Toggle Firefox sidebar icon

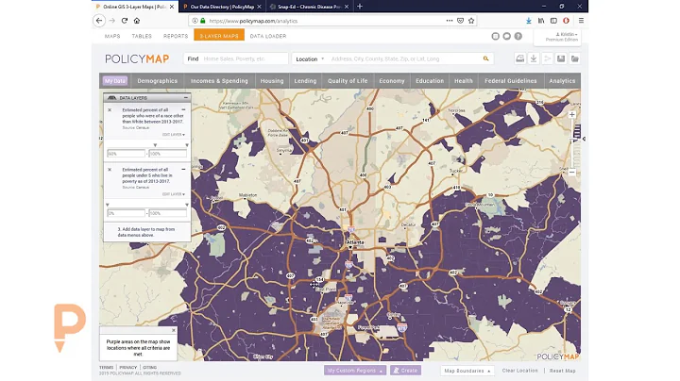click(553, 21)
